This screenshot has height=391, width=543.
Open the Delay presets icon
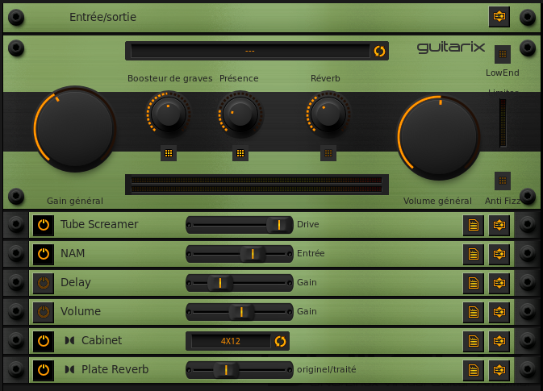point(474,283)
